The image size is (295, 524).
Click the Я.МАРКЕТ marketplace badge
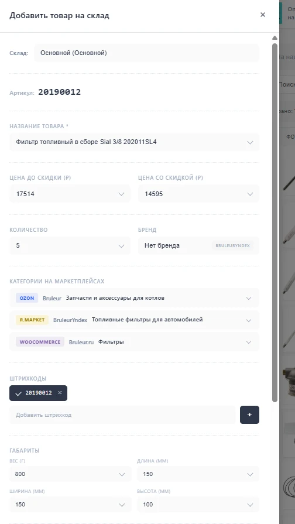click(x=32, y=320)
